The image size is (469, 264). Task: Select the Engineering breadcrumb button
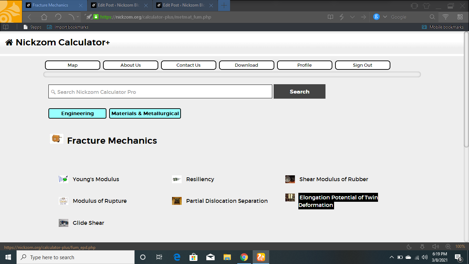tap(77, 113)
